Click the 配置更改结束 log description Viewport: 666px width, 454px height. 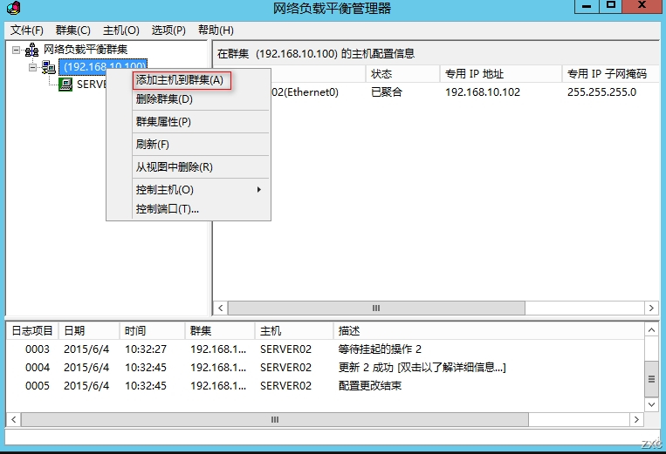pyautogui.click(x=369, y=386)
